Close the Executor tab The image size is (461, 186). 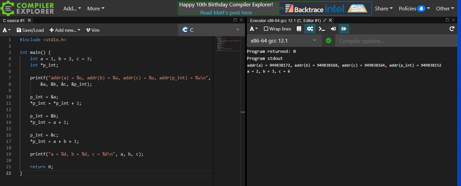tap(330, 20)
